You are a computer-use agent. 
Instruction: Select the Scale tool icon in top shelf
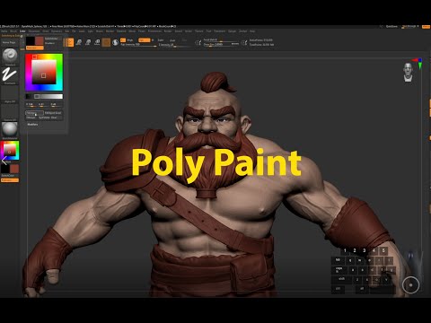click(x=88, y=42)
